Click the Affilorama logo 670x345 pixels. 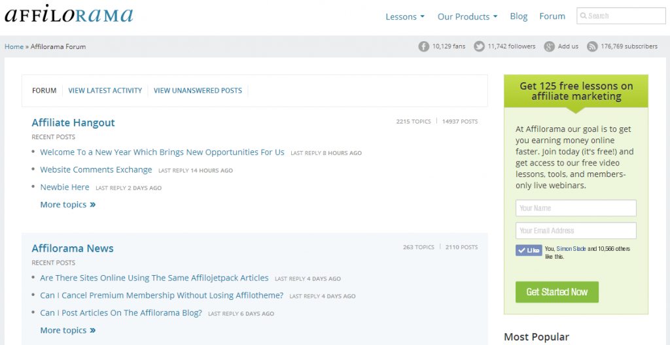coord(69,14)
